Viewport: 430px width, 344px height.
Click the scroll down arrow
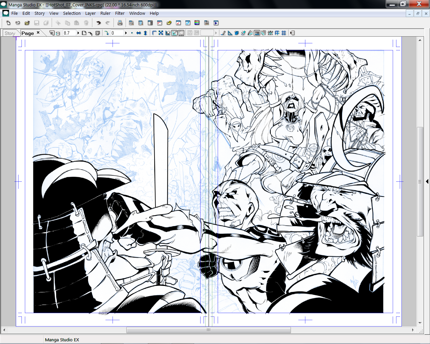(x=420, y=323)
